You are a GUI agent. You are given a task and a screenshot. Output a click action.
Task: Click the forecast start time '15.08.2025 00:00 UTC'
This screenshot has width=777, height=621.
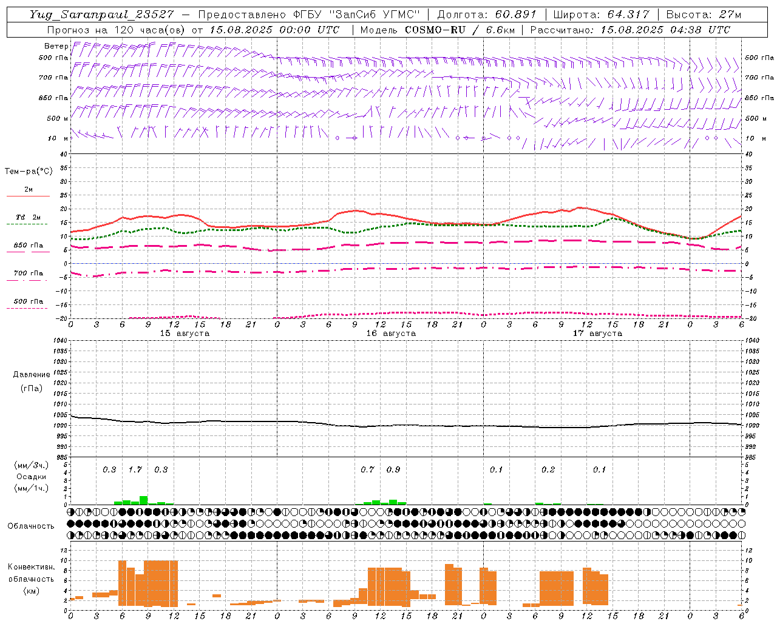coord(274,30)
